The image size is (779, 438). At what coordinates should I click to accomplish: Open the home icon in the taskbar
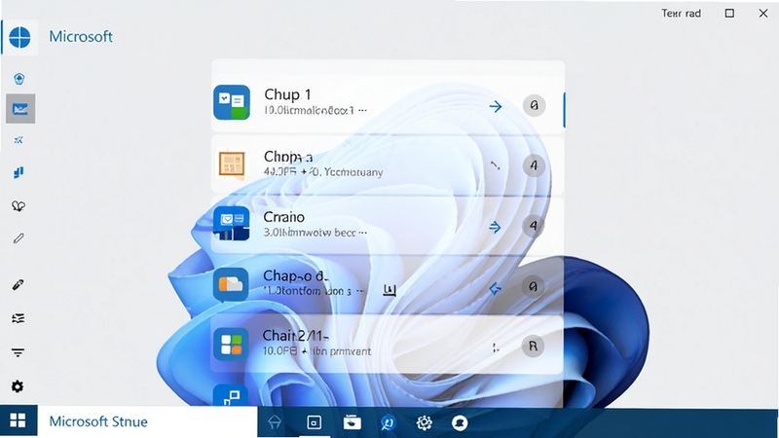[275, 422]
